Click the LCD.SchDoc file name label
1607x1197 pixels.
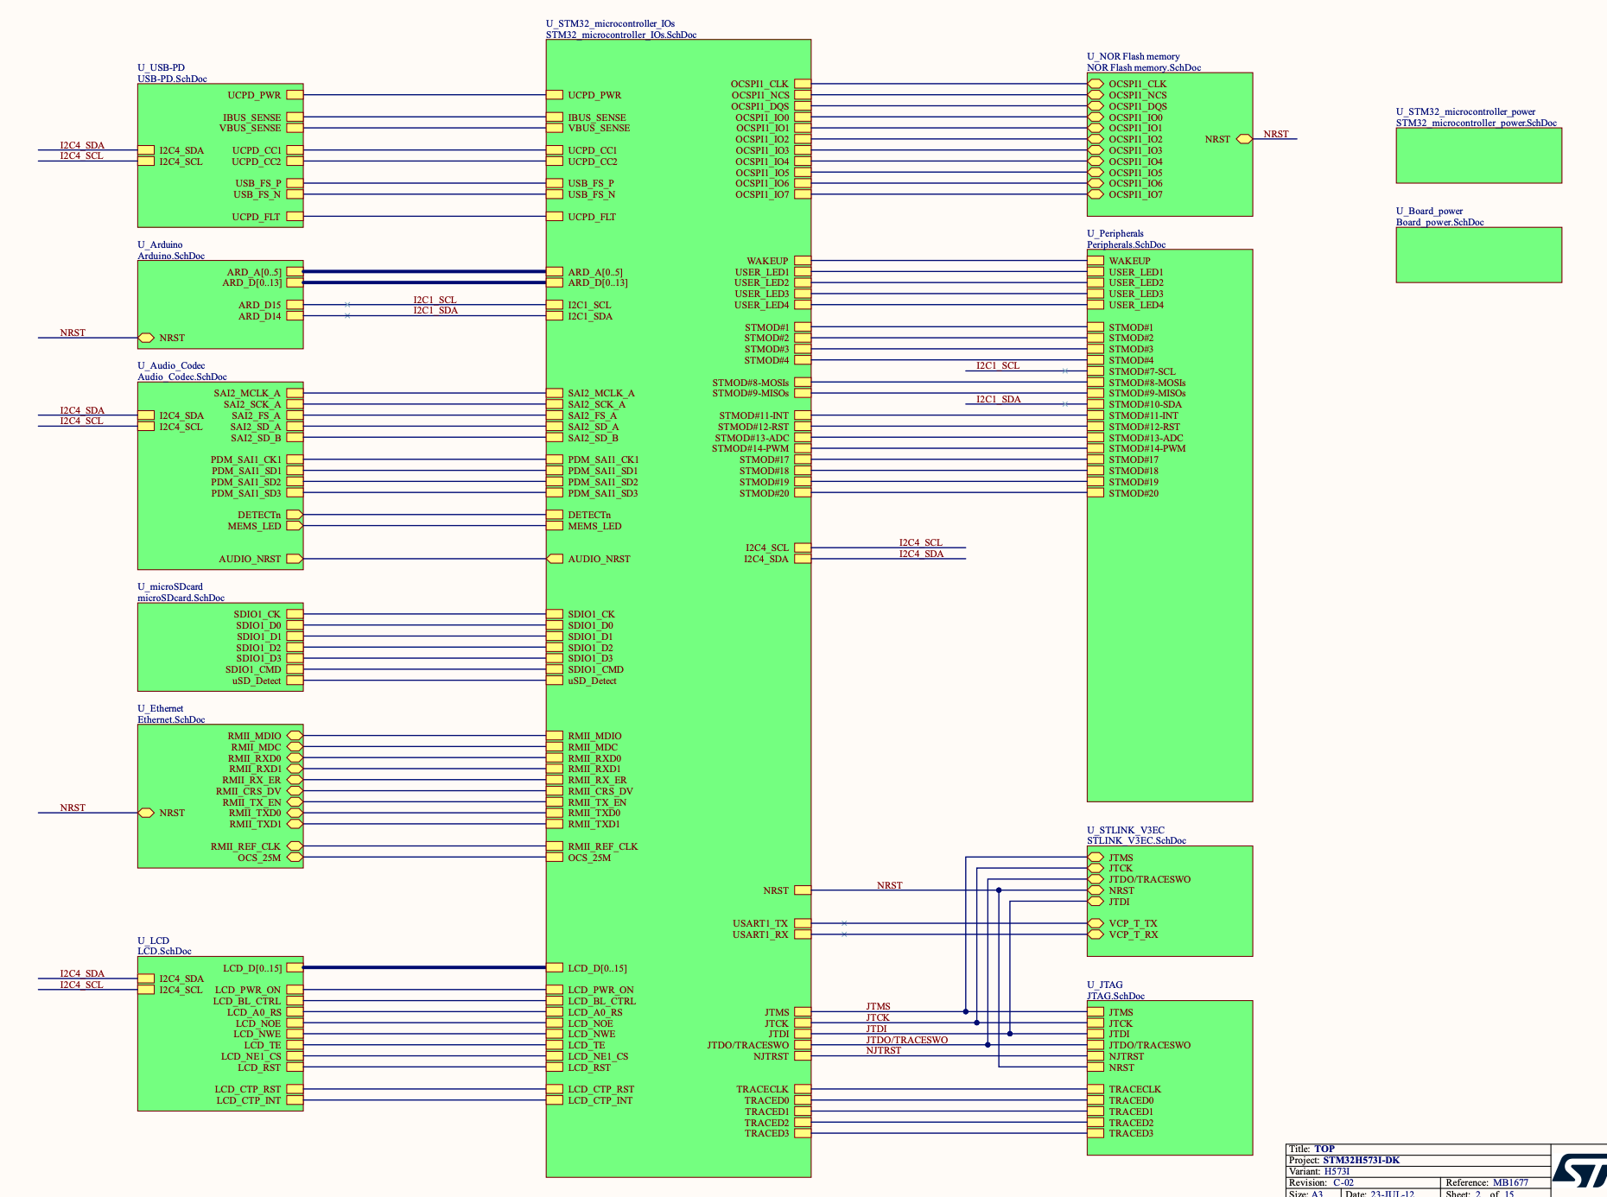click(164, 951)
